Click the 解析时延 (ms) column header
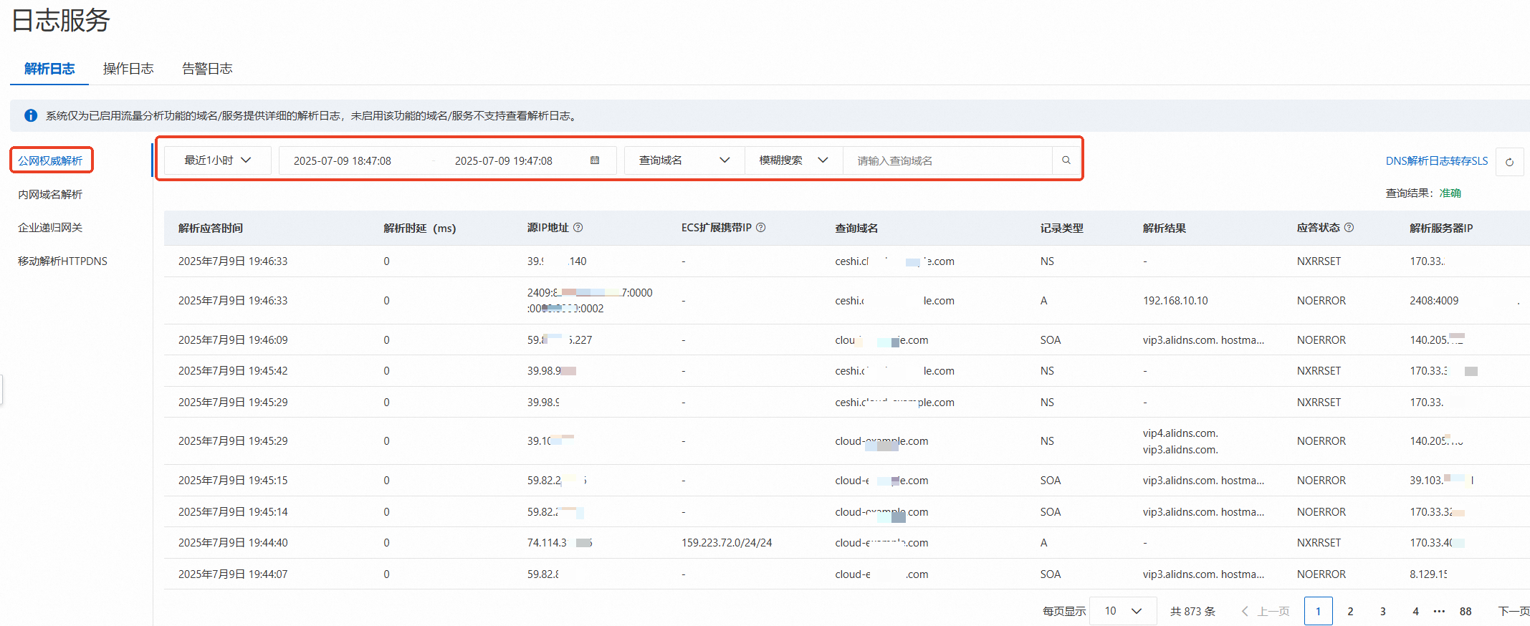The height and width of the screenshot is (626, 1530). pos(420,228)
